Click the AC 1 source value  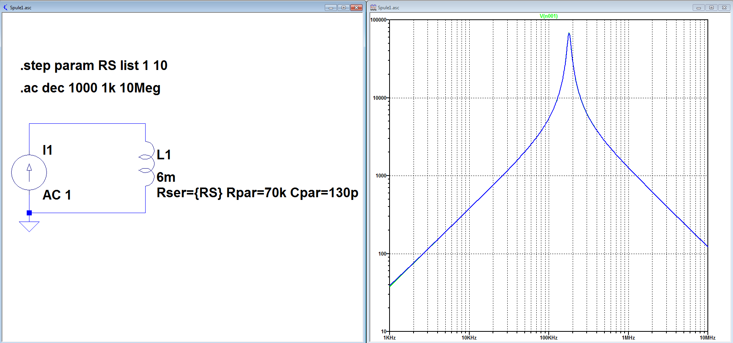tap(57, 195)
